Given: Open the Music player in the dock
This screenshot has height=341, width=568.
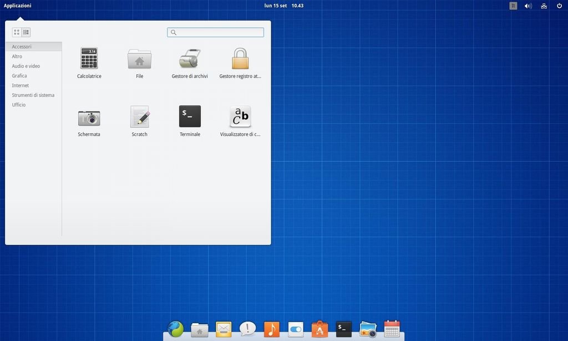Looking at the screenshot, I should (271, 329).
